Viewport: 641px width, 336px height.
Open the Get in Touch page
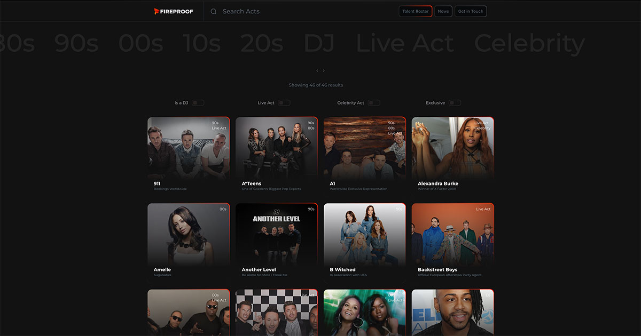pos(471,11)
